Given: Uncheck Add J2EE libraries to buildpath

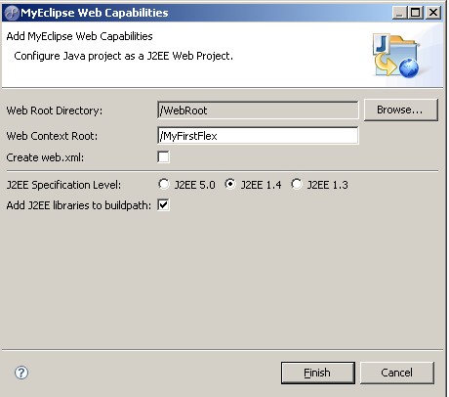Looking at the screenshot, I should pos(163,205).
